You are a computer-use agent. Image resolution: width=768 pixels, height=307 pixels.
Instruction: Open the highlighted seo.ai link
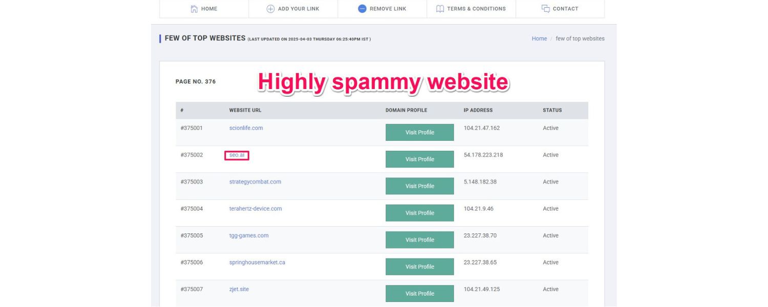[236, 155]
